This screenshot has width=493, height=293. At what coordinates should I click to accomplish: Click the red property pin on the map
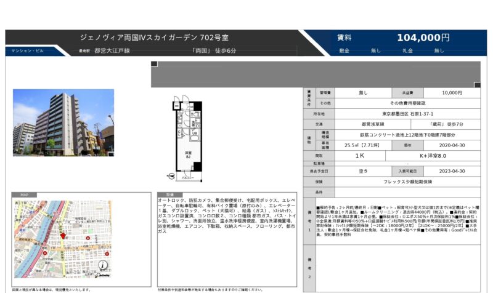63,236
